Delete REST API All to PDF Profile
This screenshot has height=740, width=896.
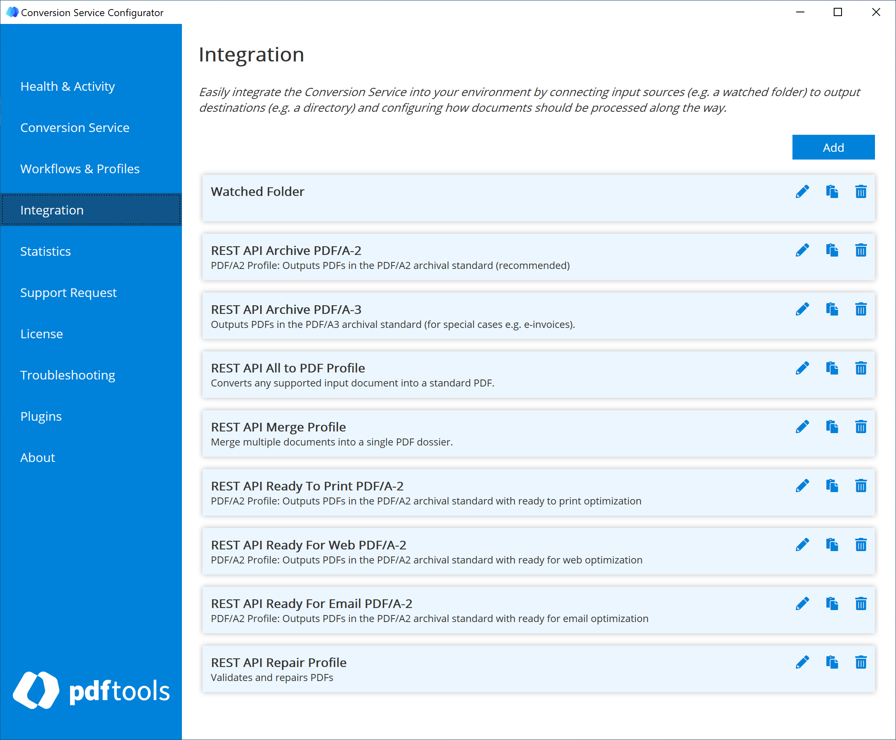point(861,368)
